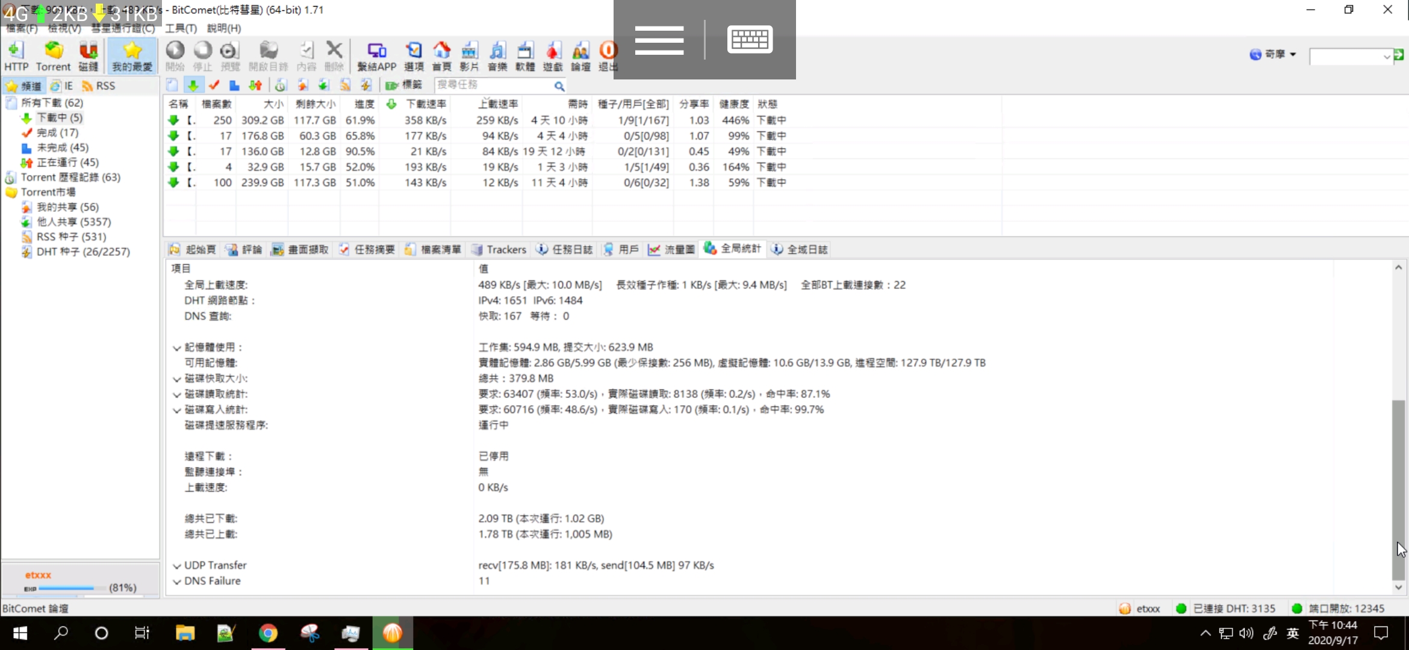This screenshot has width=1409, height=650.
Task: Open a Torrent file via toolbar
Action: [x=53, y=56]
